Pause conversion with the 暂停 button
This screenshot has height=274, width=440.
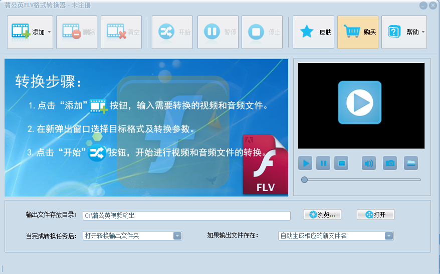coord(218,32)
